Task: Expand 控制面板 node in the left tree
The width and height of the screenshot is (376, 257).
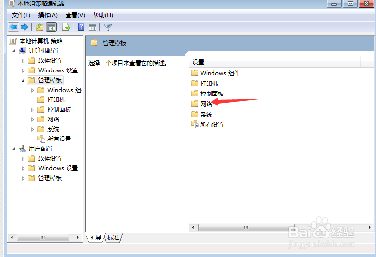Action: coord(33,110)
